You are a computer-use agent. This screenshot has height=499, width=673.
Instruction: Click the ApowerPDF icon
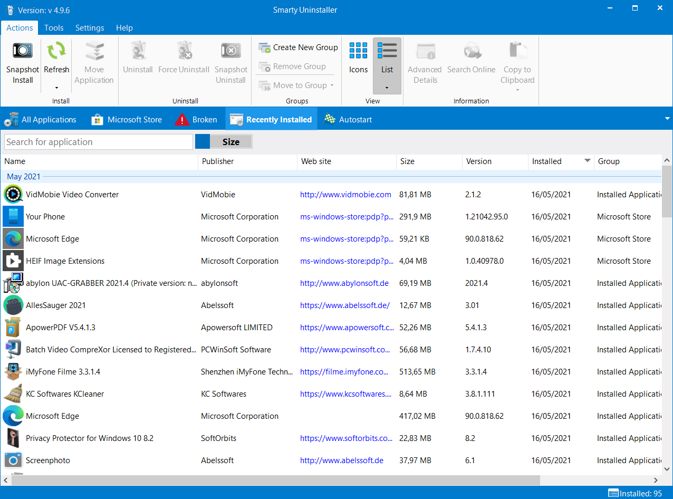pyautogui.click(x=13, y=328)
